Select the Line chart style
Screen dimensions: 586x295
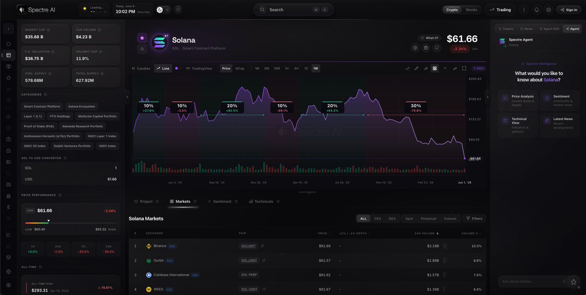(x=163, y=68)
